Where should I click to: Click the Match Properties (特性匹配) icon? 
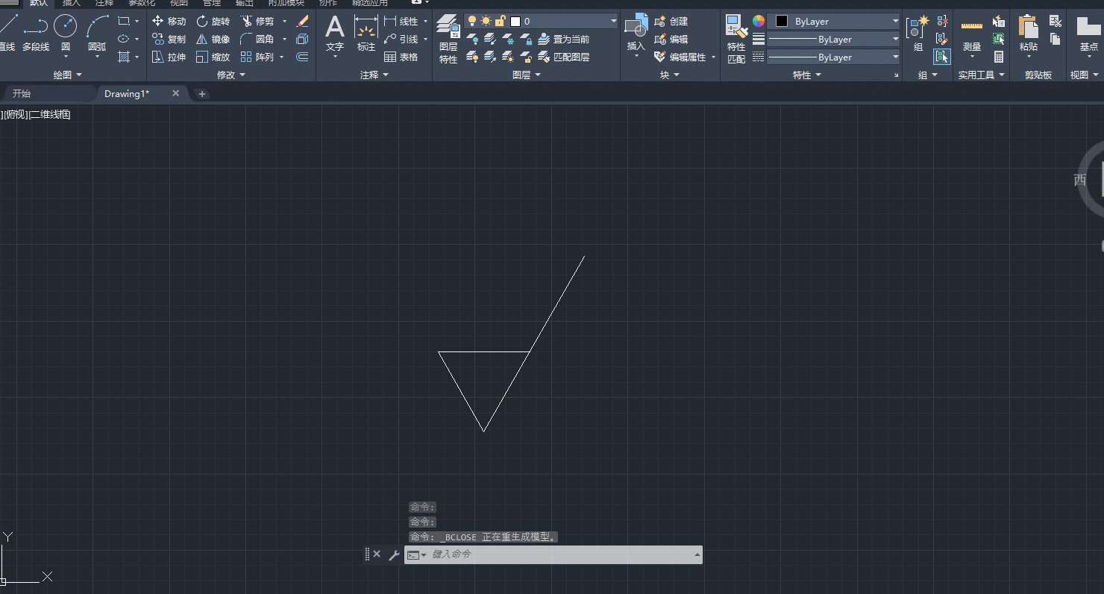[x=736, y=27]
